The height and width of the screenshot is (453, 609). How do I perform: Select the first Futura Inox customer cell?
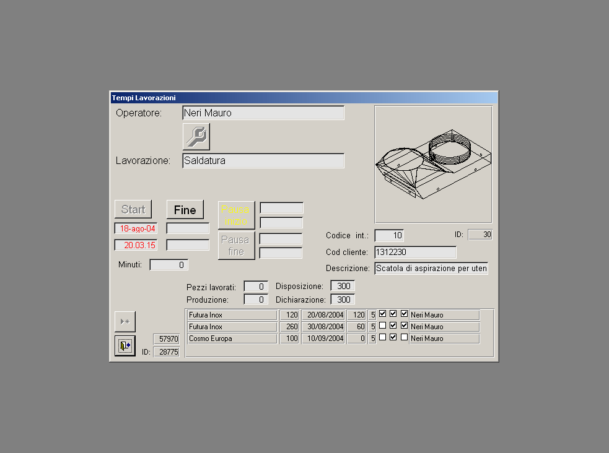(x=232, y=315)
